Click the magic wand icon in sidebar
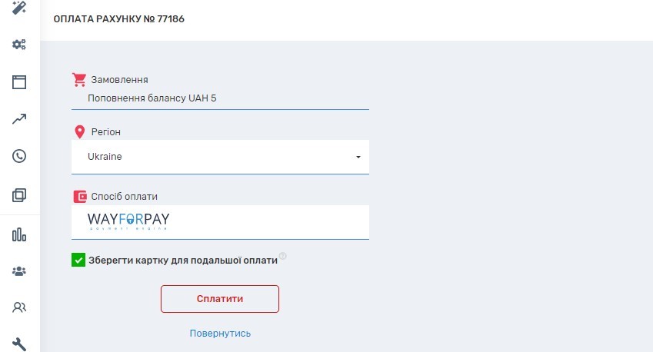The height and width of the screenshot is (352, 653). coord(19,8)
